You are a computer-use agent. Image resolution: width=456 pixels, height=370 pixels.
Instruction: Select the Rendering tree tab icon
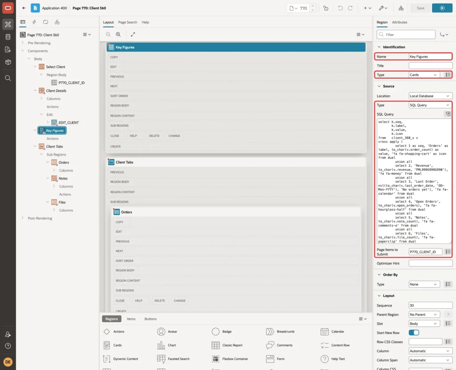[x=23, y=22]
